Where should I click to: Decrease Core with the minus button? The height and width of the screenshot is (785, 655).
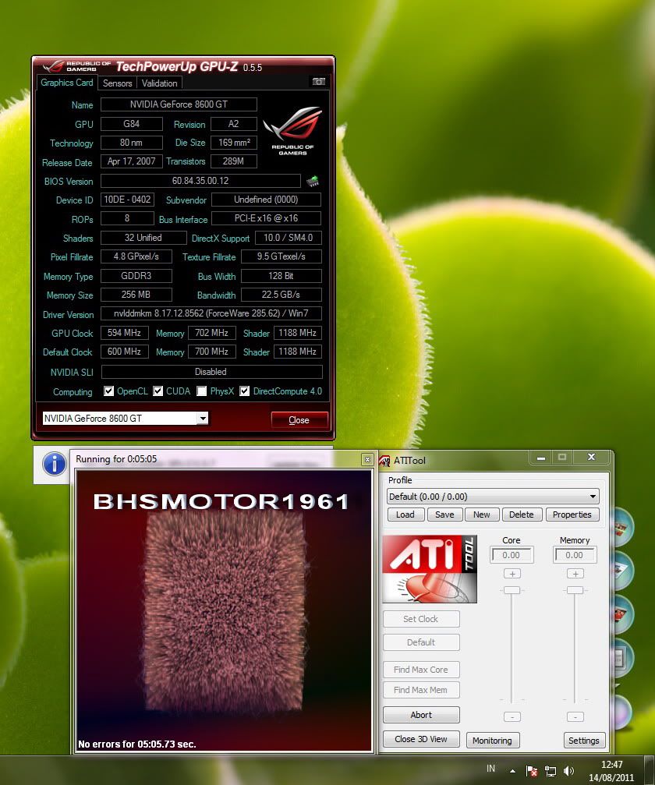click(512, 717)
